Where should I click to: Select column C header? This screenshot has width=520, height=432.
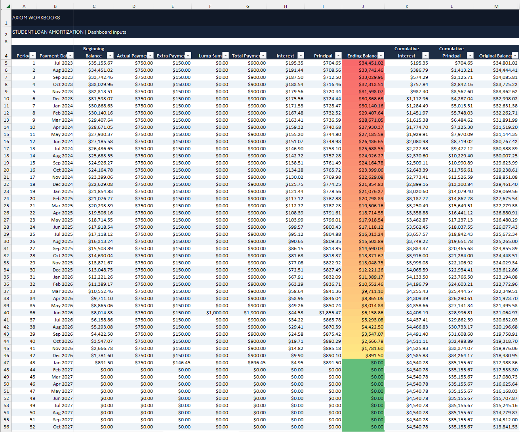pyautogui.click(x=94, y=6)
